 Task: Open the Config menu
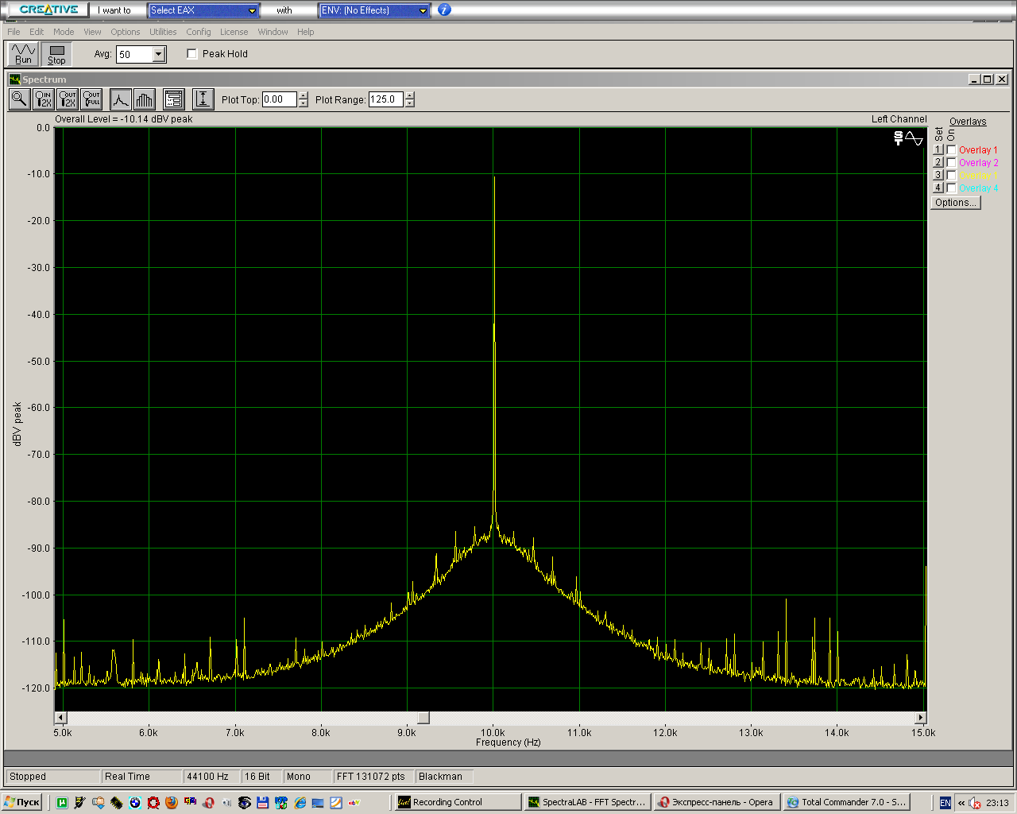point(199,32)
